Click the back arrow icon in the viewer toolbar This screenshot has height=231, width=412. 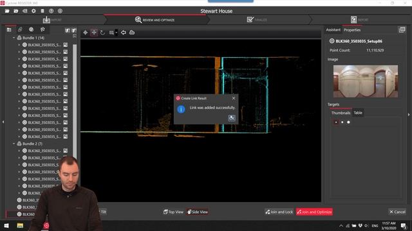(123, 33)
